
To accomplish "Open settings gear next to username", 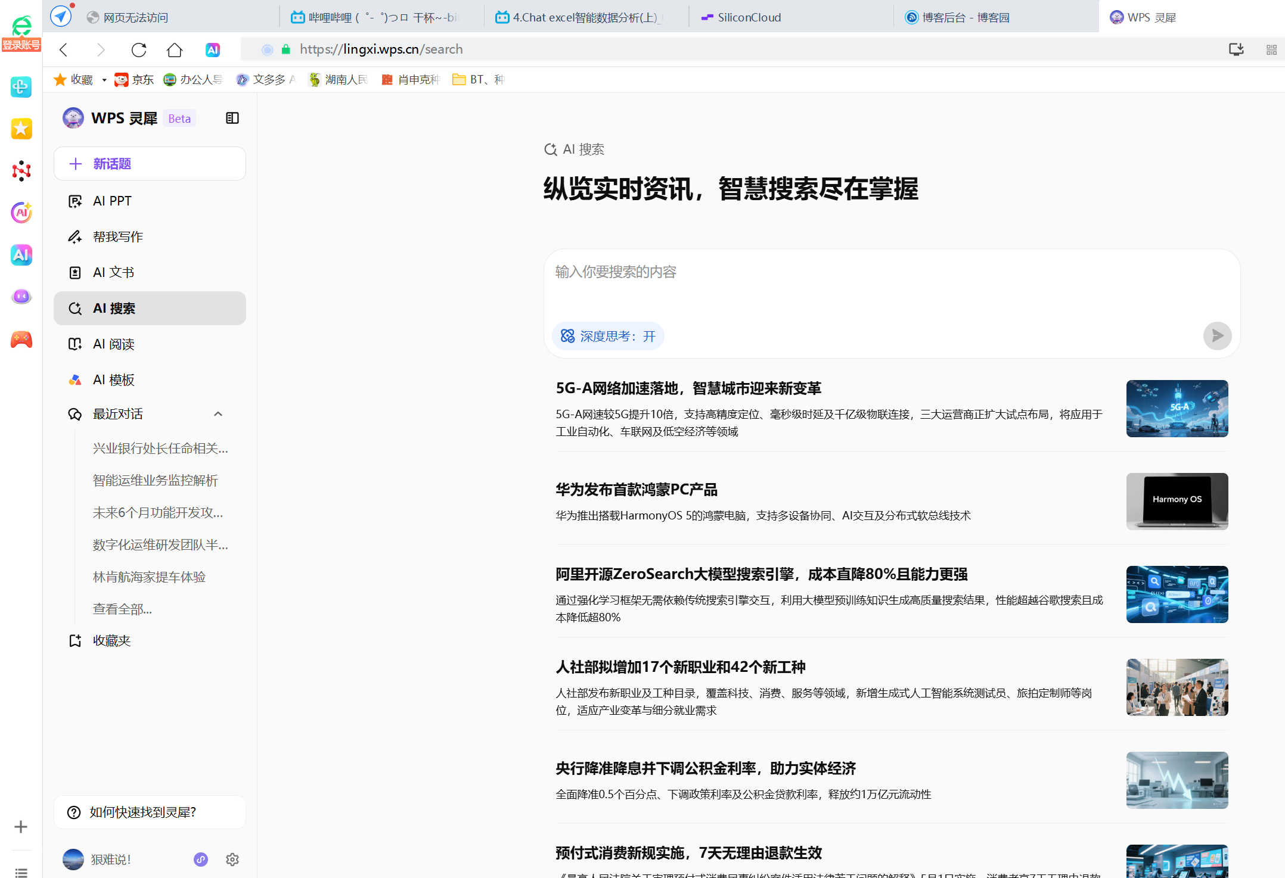I will click(x=232, y=860).
